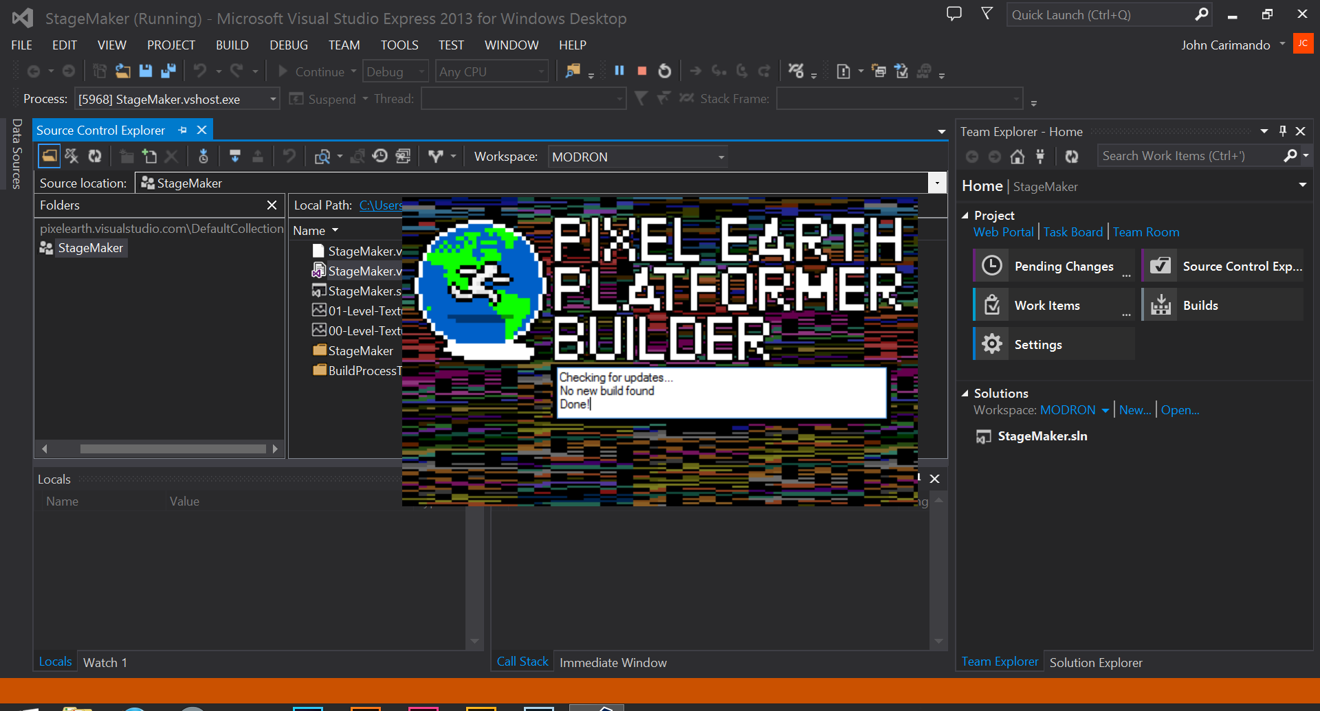
Task: Click the notifications filter icon
Action: point(987,14)
